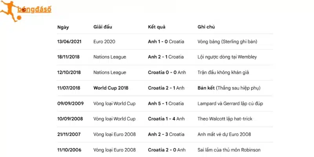Screen dimensions: 314x157
Task: Open the bóngđásố logo text link
Action: point(34,9)
